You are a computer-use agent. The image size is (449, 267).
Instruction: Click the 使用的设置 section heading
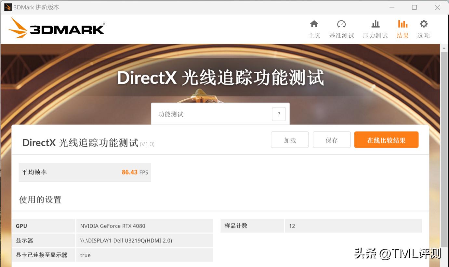point(40,200)
